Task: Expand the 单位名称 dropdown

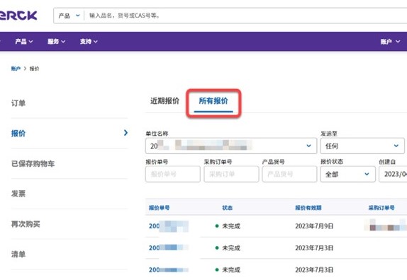Action: 231,146
